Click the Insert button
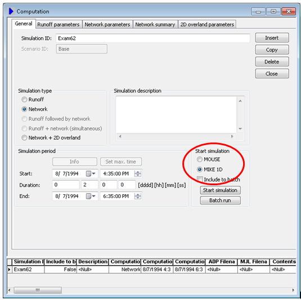Viewport: 301px width, 300px height. tap(272, 38)
